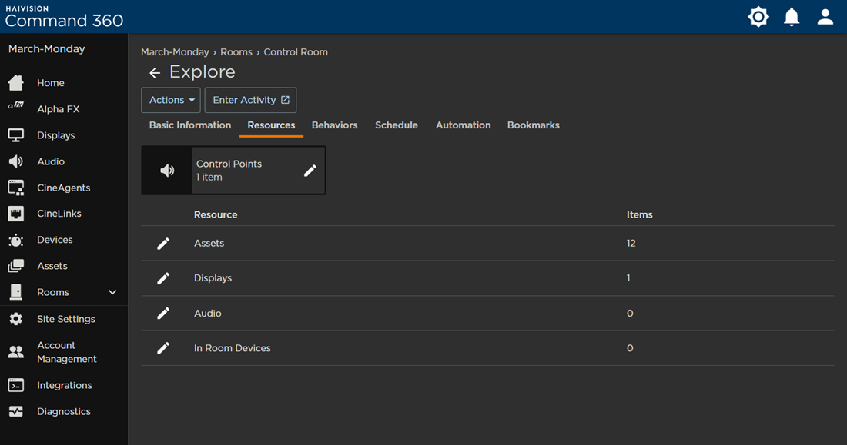Screen dimensions: 847x445
Task: Click the Assets item count 12
Action: pos(631,244)
